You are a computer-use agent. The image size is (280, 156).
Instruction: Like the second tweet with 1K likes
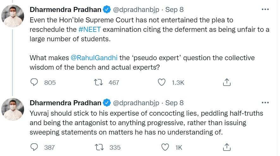pos(165,147)
